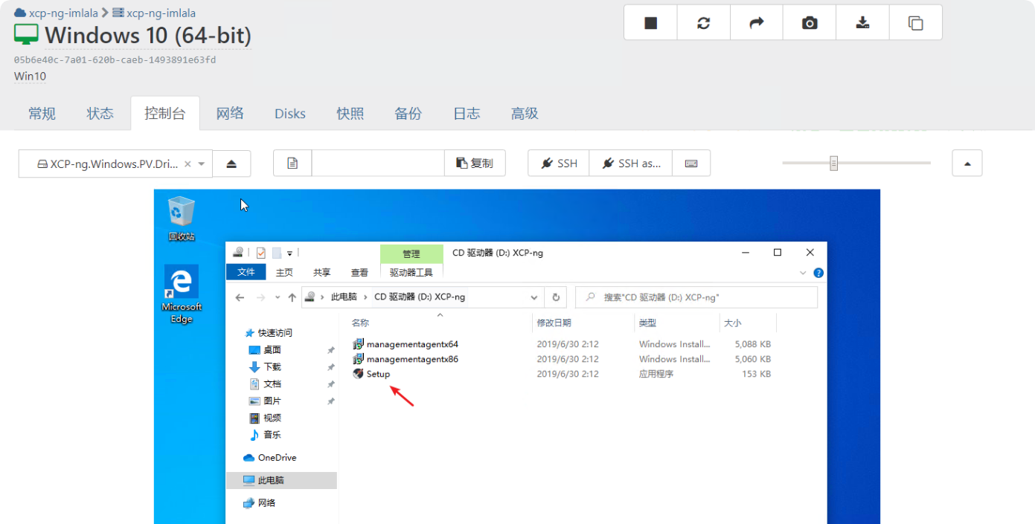This screenshot has height=524, width=1035.
Task: Eject the mounted ISO with the eject button
Action: click(x=231, y=164)
